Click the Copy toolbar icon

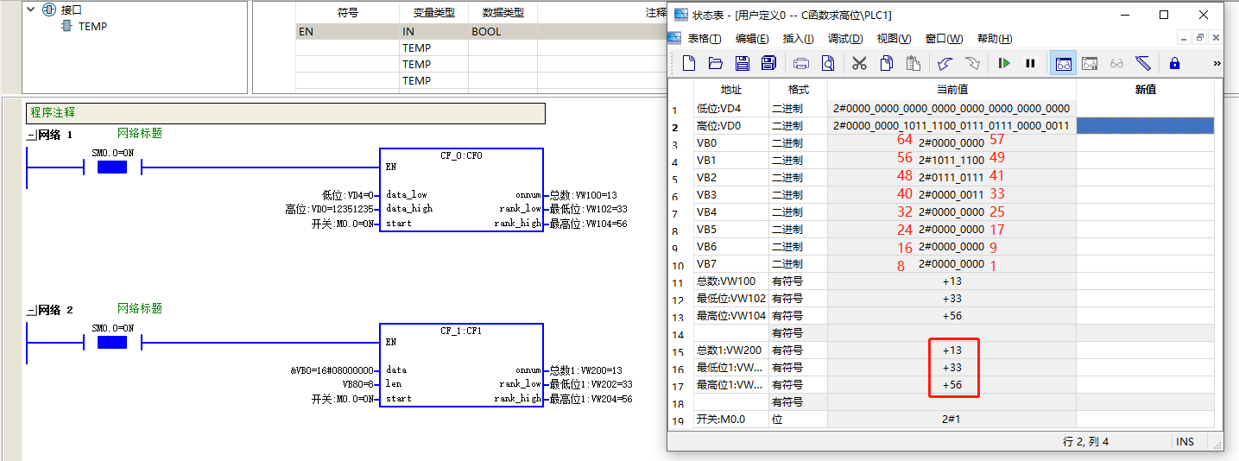[886, 63]
